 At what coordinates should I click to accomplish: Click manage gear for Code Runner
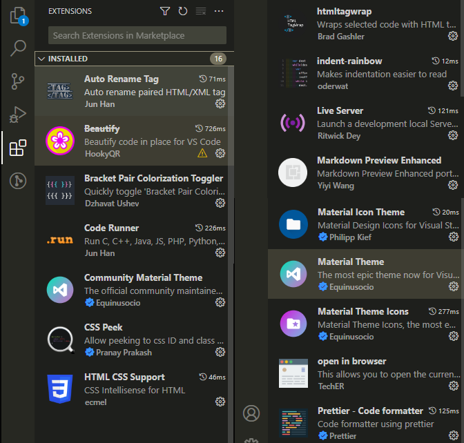coord(220,253)
